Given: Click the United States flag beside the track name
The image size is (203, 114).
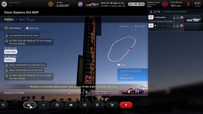Looking at the screenshot, I should click(x=69, y=93).
